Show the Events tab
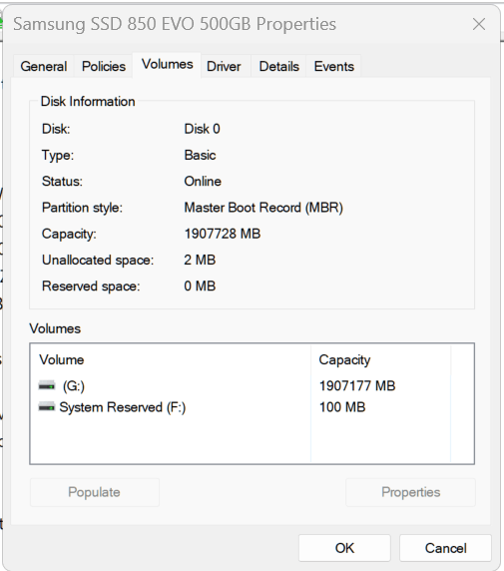The image size is (504, 571). coord(334,66)
